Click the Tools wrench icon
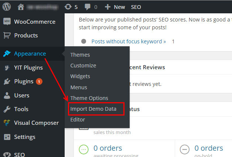 pos(7,109)
